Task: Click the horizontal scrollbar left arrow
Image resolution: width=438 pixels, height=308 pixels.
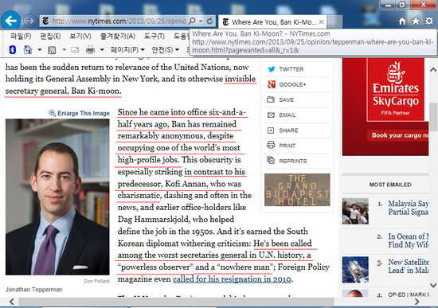Action: (12, 302)
